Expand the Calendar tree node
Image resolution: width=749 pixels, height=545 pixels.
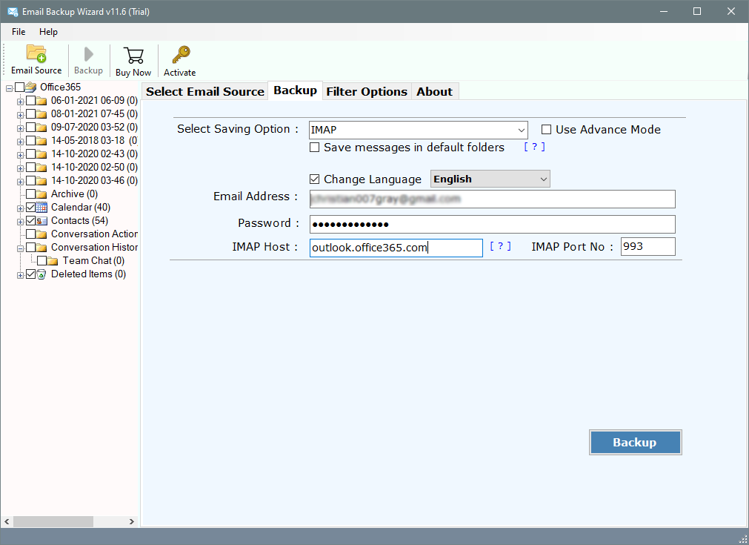point(20,209)
